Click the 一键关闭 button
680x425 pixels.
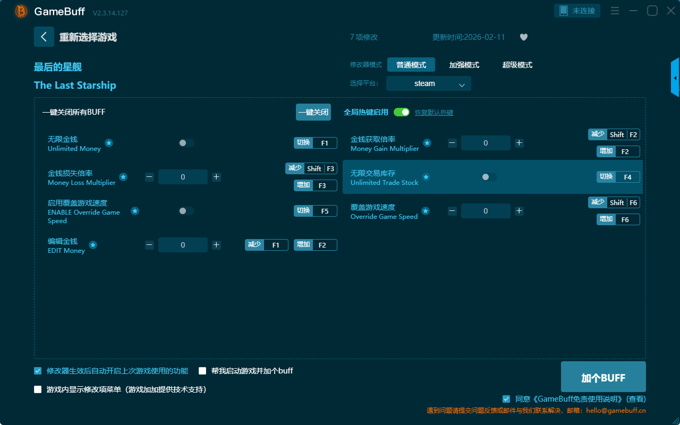point(313,112)
